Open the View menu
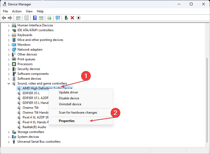The width and height of the screenshot is (210, 154). [29, 11]
